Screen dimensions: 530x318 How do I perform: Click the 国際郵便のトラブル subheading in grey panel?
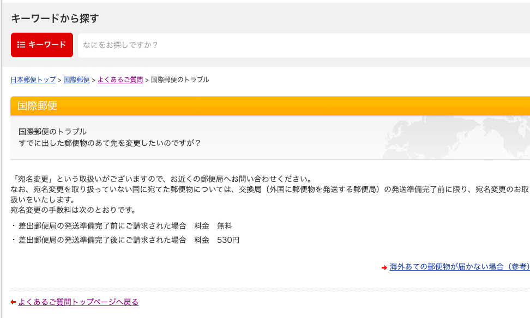pyautogui.click(x=52, y=132)
